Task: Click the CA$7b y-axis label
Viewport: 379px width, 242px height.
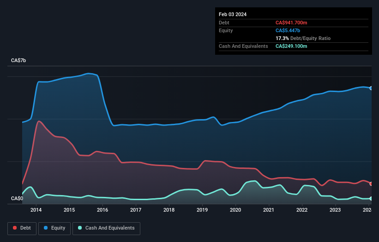Action: coord(18,60)
